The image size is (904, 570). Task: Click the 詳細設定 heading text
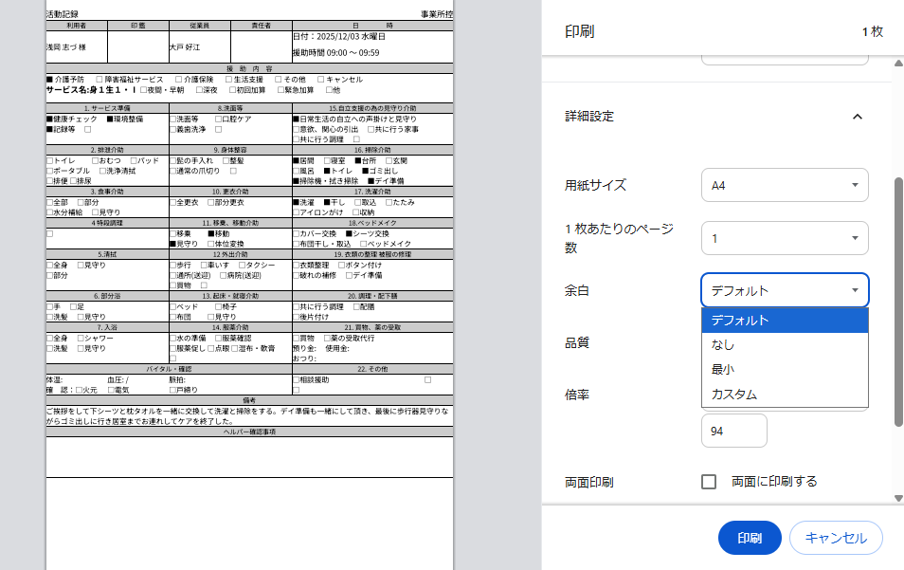tap(589, 117)
